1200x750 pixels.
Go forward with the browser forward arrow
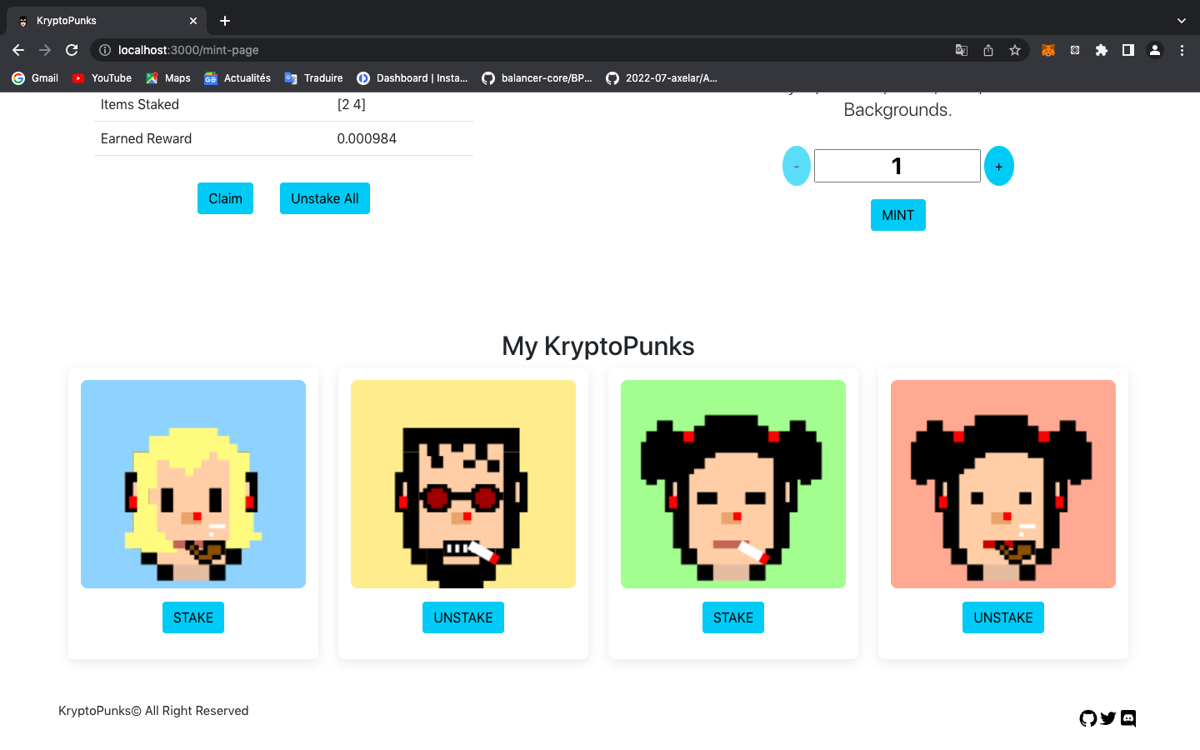point(45,50)
